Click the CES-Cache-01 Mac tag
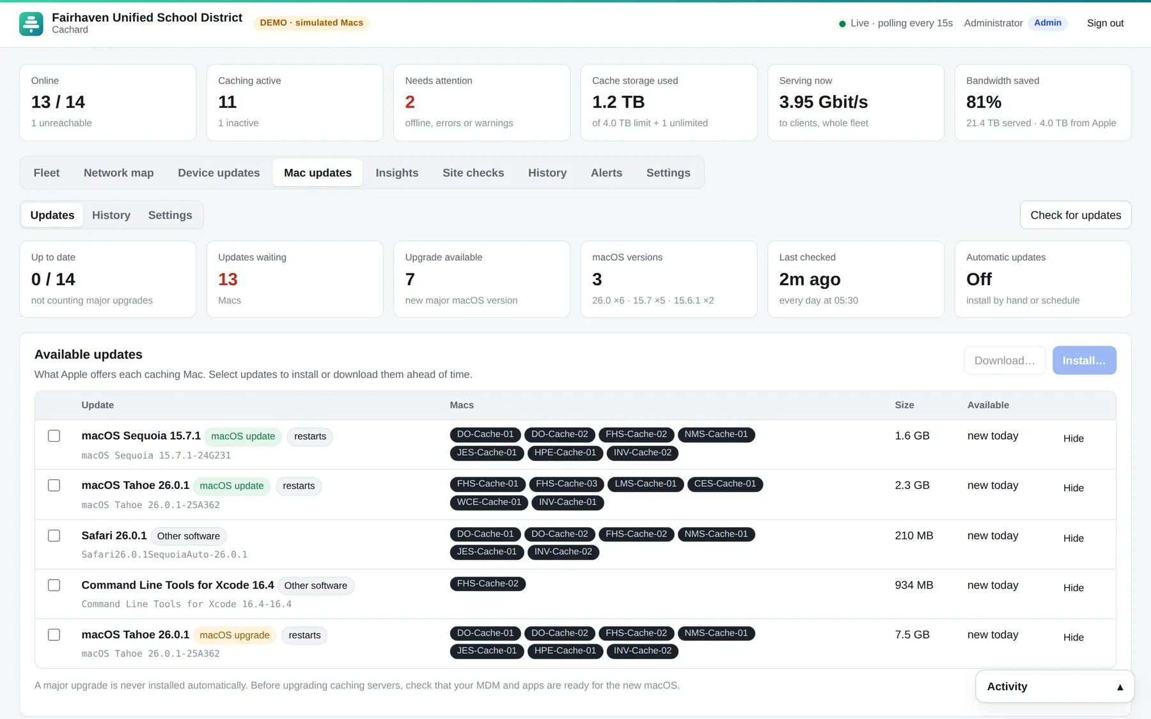Screen dimensions: 1151x719 pos(724,484)
